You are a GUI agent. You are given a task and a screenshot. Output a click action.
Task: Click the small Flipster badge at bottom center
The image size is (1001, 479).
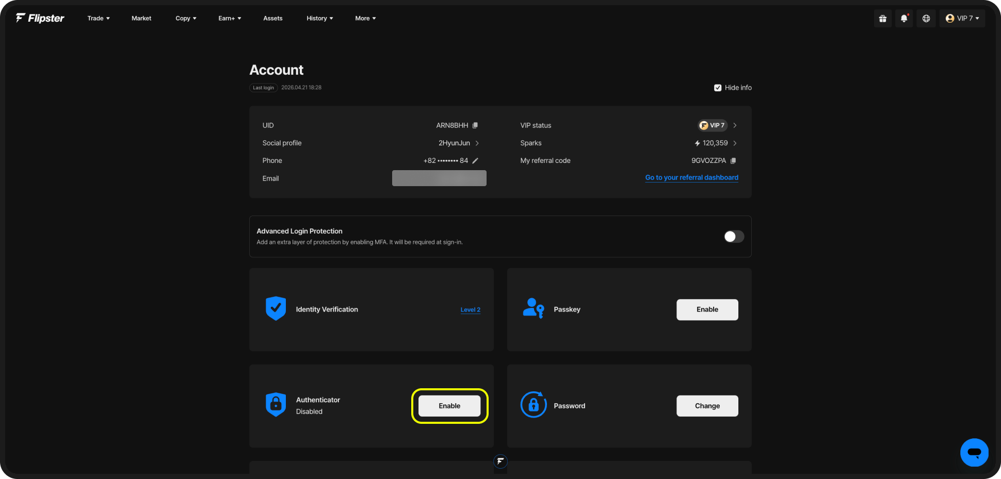(x=501, y=461)
